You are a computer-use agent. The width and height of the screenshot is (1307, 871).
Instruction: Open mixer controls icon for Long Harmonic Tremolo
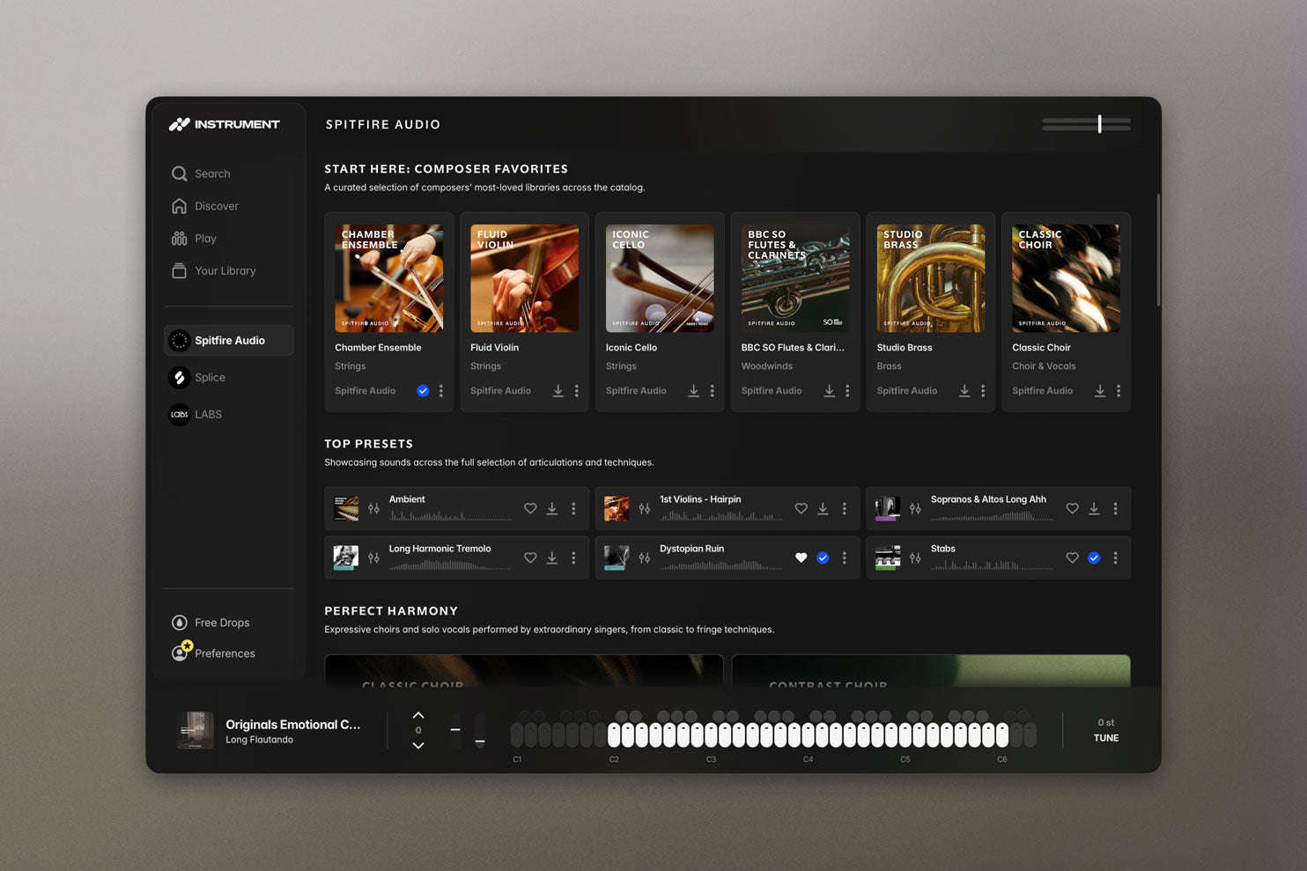[373, 557]
